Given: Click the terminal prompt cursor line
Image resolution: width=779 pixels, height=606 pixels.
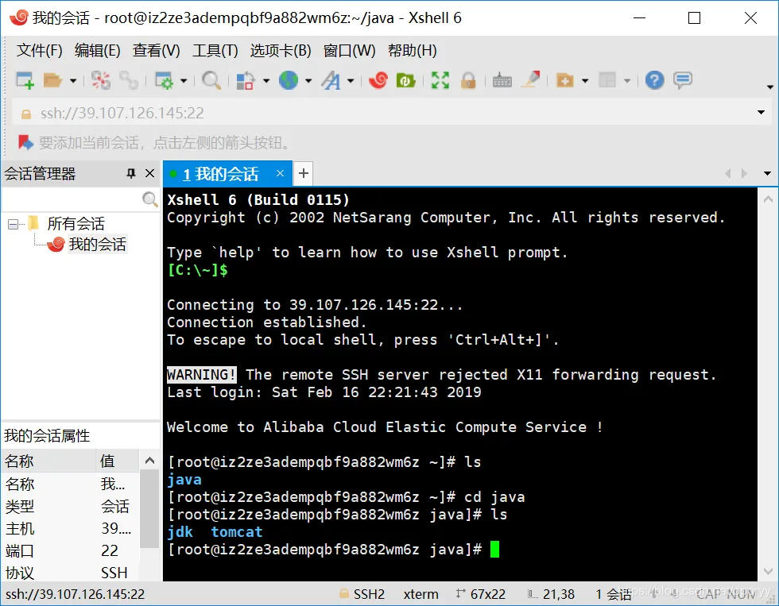Looking at the screenshot, I should coord(333,550).
